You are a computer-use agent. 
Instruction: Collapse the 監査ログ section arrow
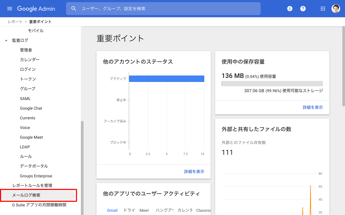6,41
